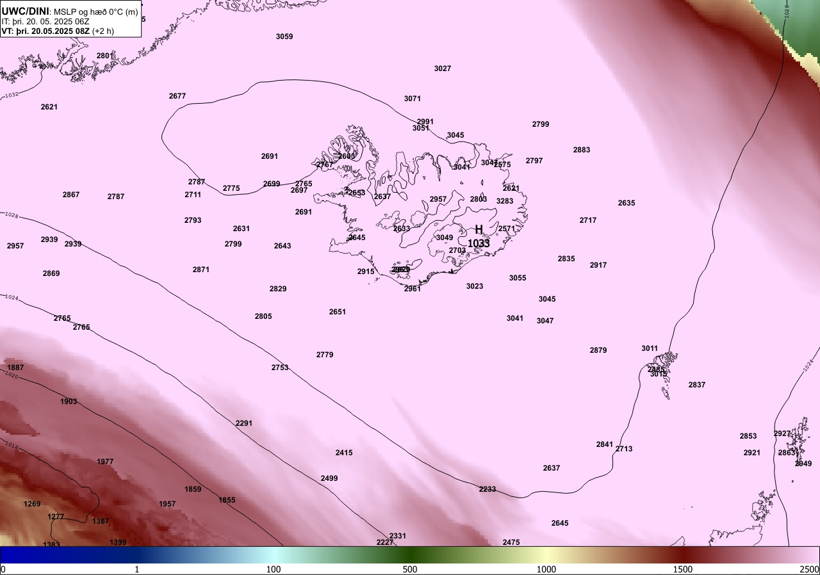
Task: Click the 2867 height value
Action: pos(71,195)
